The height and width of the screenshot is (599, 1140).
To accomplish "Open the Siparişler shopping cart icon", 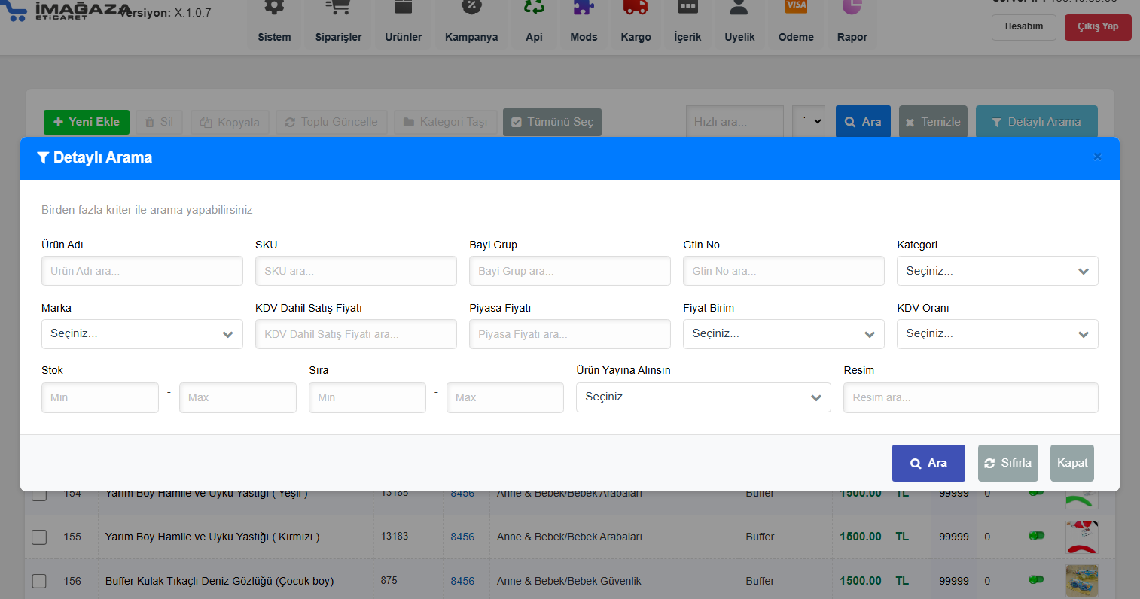I will [338, 8].
